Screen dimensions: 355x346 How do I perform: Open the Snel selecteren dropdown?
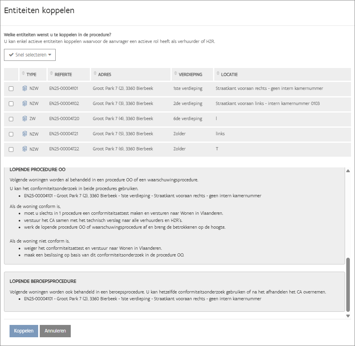(30, 55)
